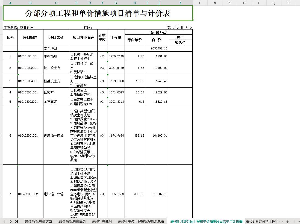This screenshot has width=300, height=224.
Task: Select quantity value 3921.9749
Action: (116, 68)
